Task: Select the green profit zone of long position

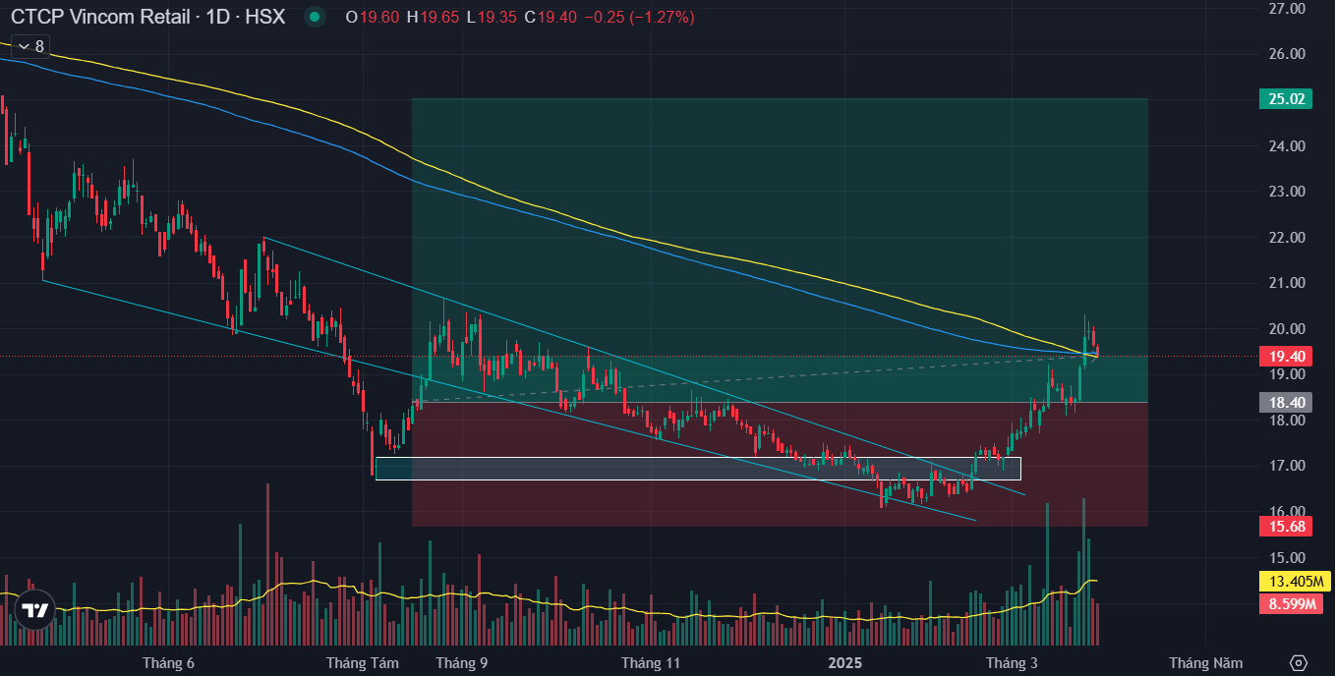Action: 780,251
